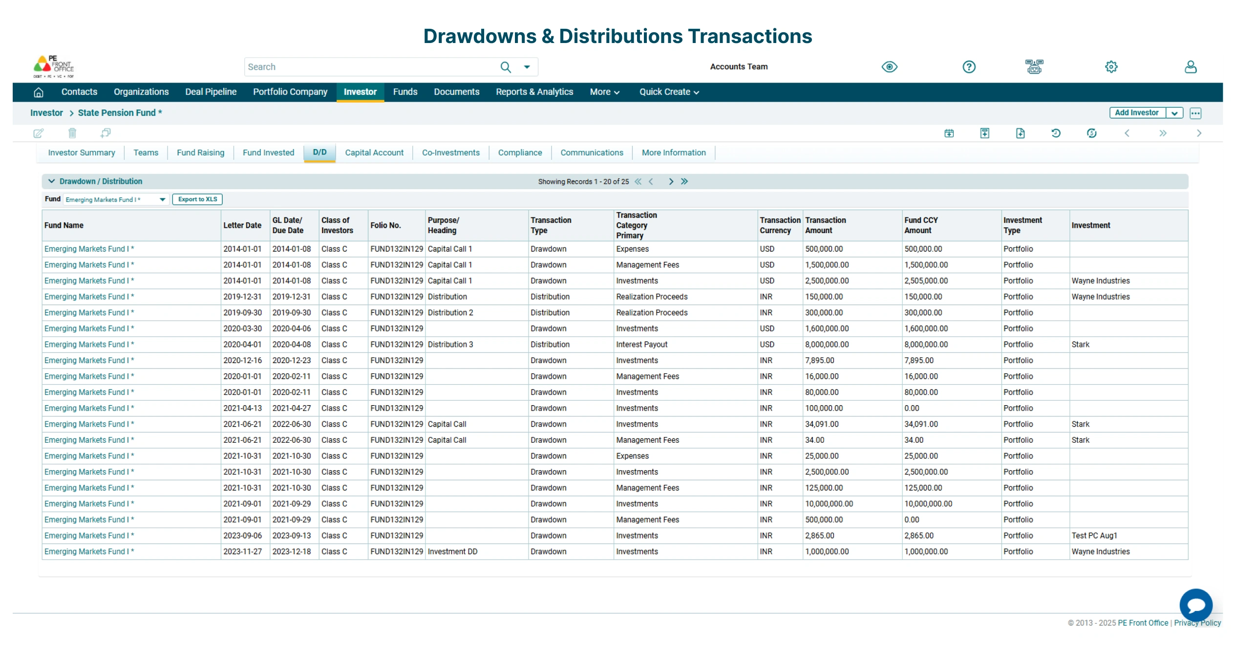
Task: Go to next page of records
Action: pyautogui.click(x=671, y=181)
